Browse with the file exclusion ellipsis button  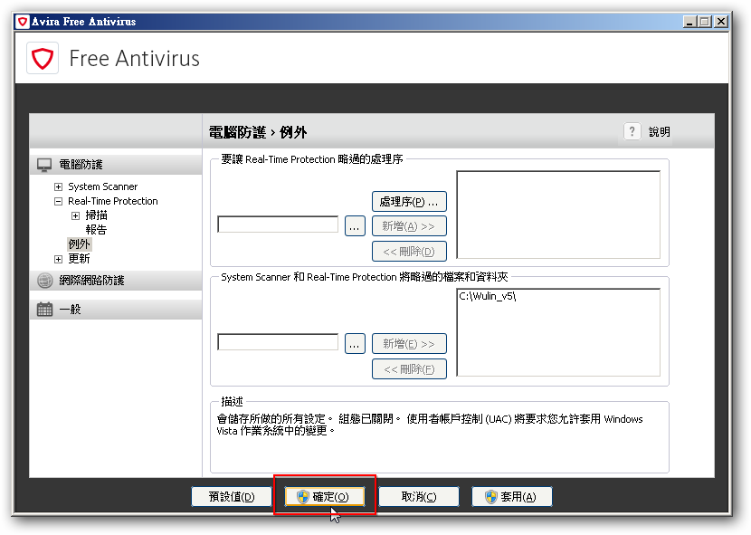[x=355, y=344]
